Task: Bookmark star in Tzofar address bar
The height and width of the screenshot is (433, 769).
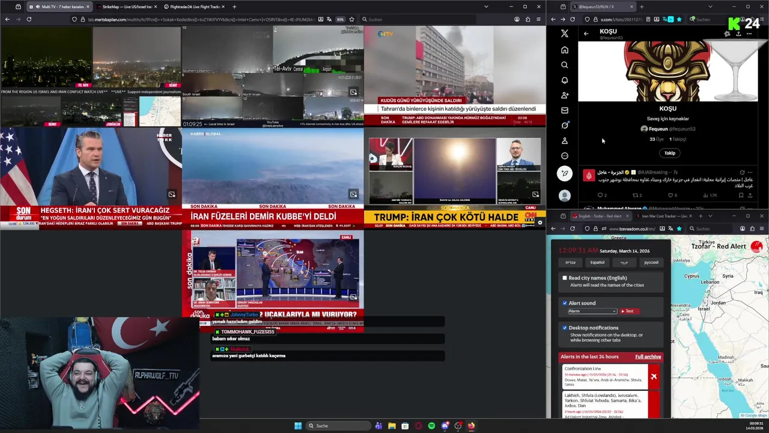Action: 679,229
